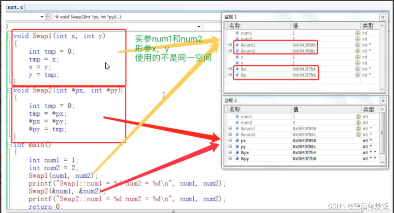The width and height of the screenshot is (394, 213).
Task: Click the Watch 2 scrollbar thumb
Action: [x=382, y=133]
